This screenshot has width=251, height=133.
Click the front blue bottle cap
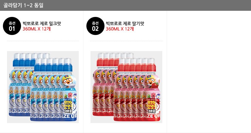67,65
